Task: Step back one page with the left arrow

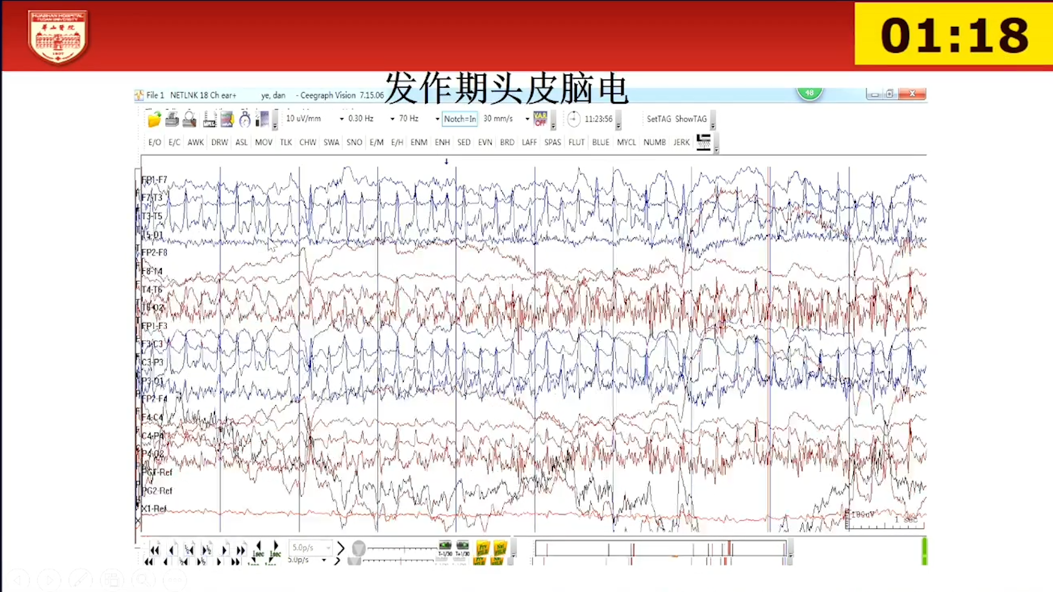Action: tap(172, 550)
